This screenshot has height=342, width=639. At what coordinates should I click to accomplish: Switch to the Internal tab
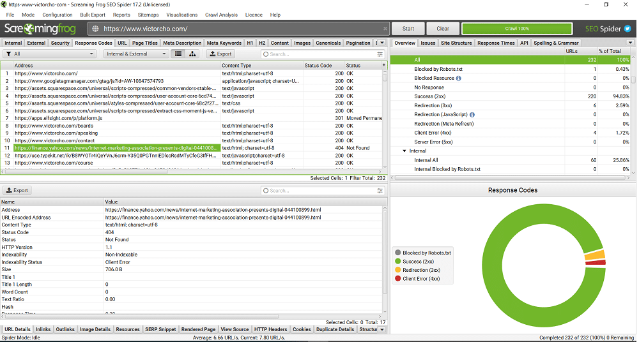(x=13, y=43)
